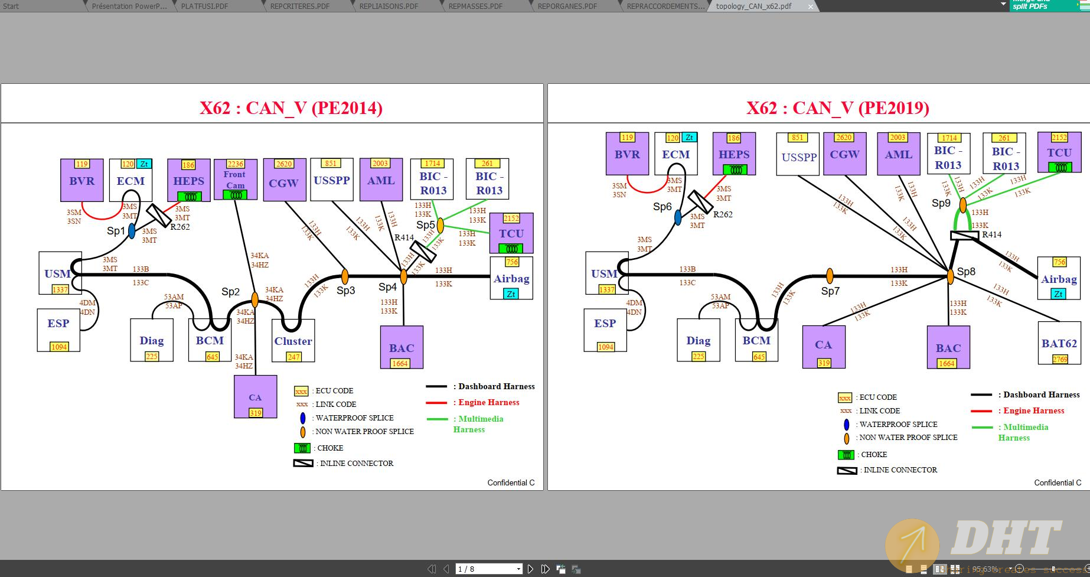Click the Airbag box on the PE2014 page

pyautogui.click(x=511, y=278)
